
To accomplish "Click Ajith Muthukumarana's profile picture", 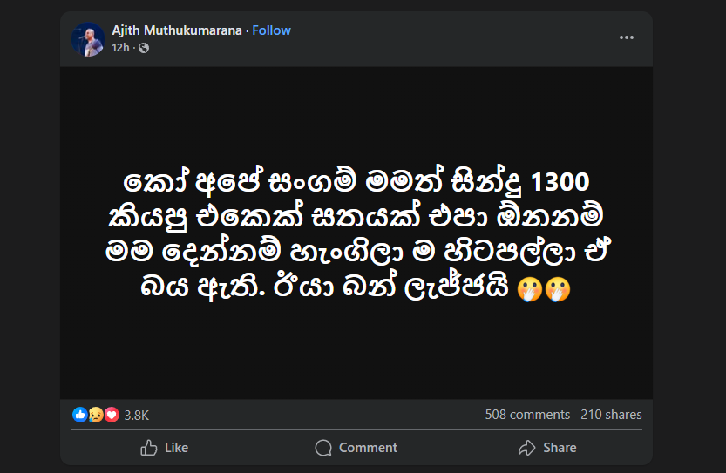I will [88, 39].
